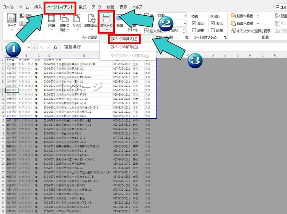Screen dimensions: 287x214
Task: Open the 横 自動 width dropdown
Action: [184, 16]
